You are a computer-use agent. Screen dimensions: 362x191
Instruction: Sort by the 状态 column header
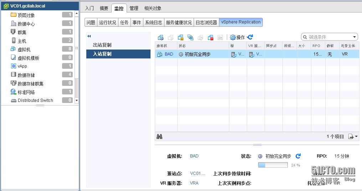pos(203,46)
